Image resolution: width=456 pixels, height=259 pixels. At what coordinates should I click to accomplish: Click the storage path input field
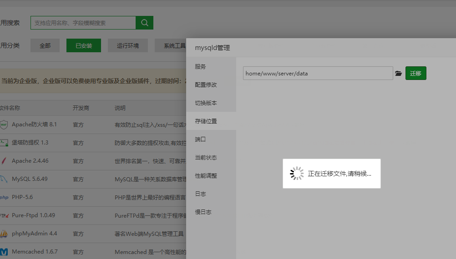[x=318, y=73]
